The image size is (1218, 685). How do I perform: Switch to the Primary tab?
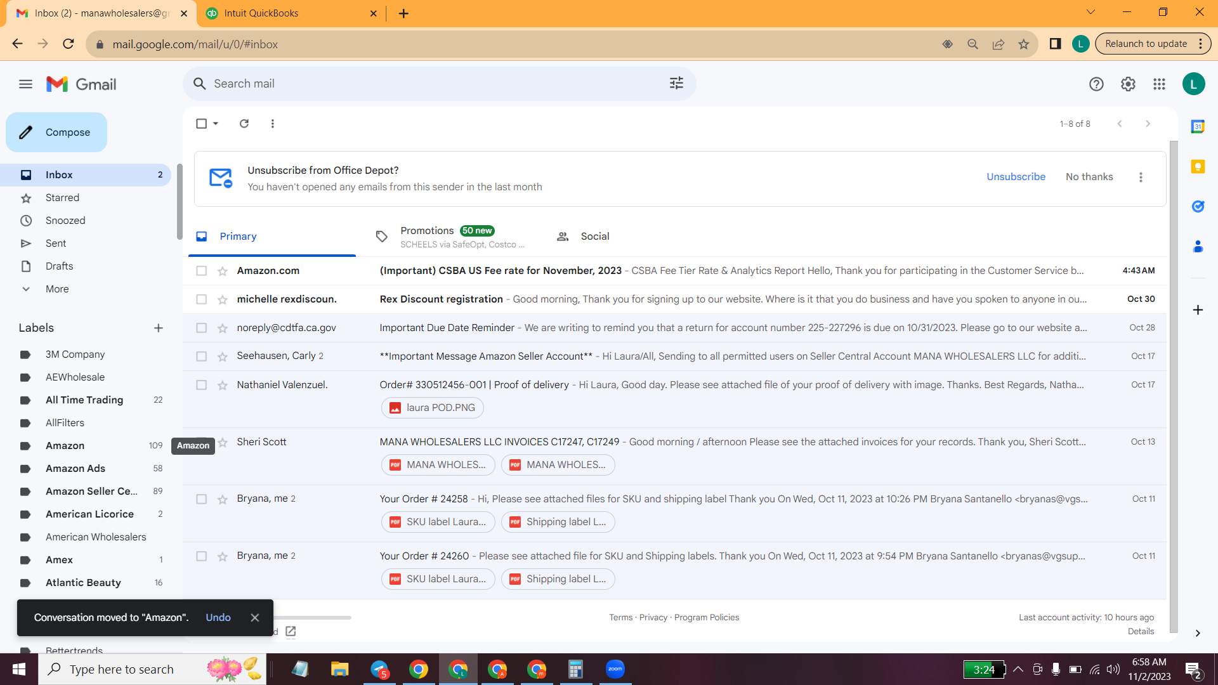pyautogui.click(x=272, y=237)
